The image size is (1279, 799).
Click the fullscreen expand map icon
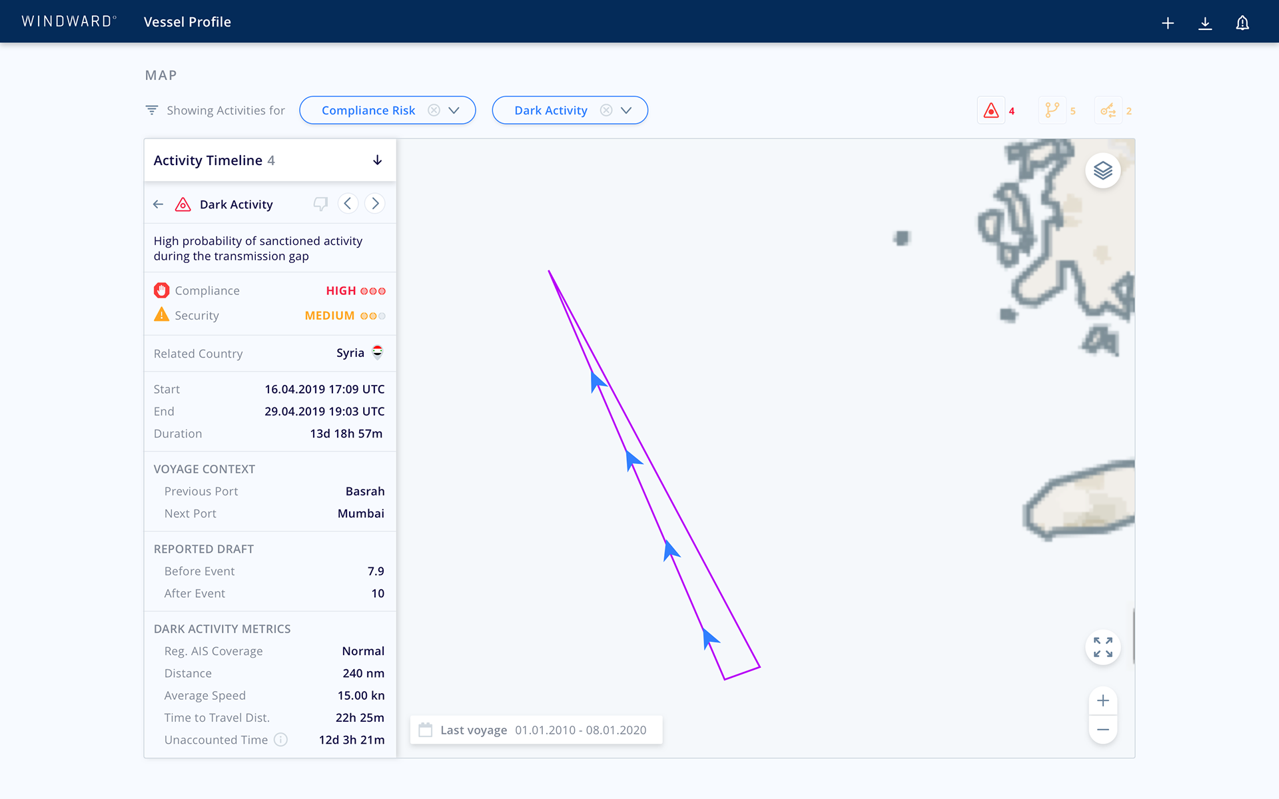(1102, 647)
